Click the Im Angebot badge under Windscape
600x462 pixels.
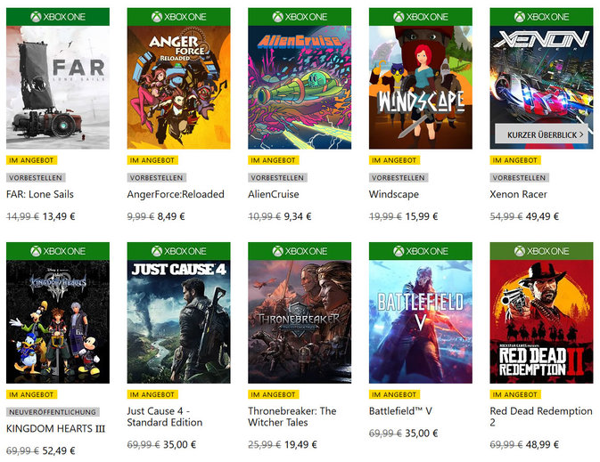coord(395,160)
